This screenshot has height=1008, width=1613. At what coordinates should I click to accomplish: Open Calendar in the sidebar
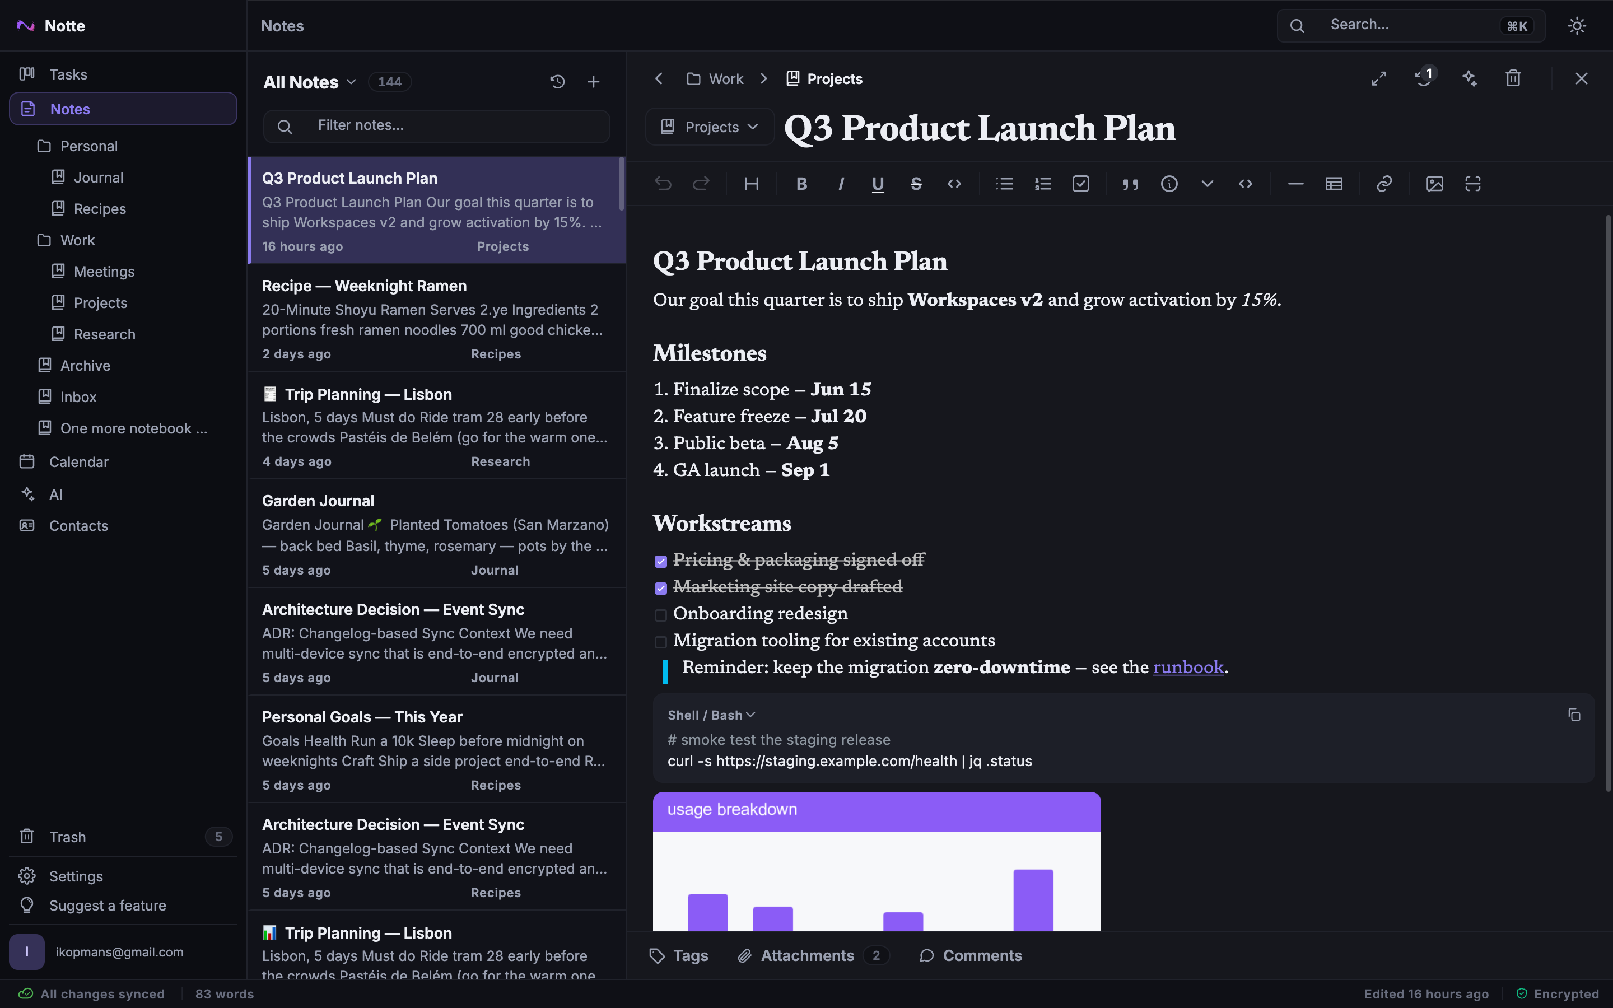point(123,461)
